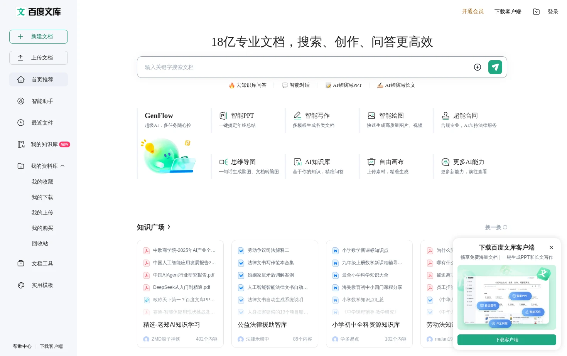This screenshot has height=356, width=567.
Task: Click the 上传文档 button
Action: pos(39,58)
